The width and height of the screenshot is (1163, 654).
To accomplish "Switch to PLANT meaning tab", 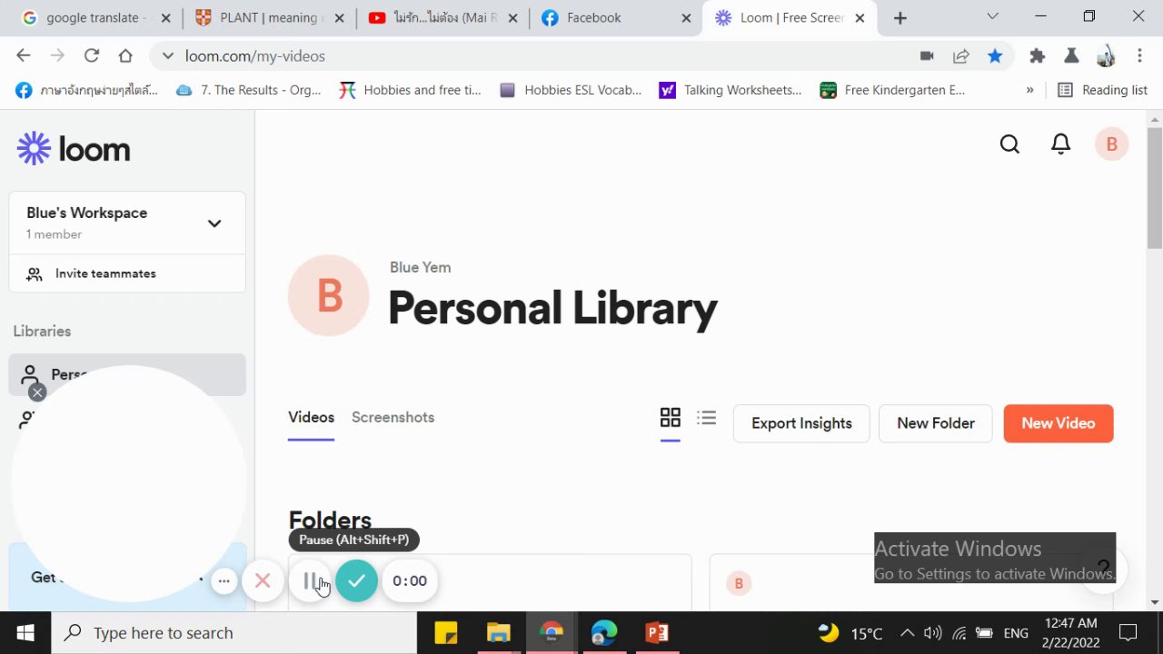I will (269, 18).
